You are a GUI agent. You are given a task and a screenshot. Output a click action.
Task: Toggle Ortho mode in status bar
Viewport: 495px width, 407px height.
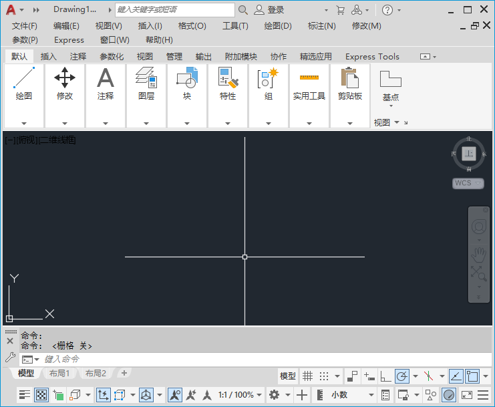pyautogui.click(x=385, y=376)
